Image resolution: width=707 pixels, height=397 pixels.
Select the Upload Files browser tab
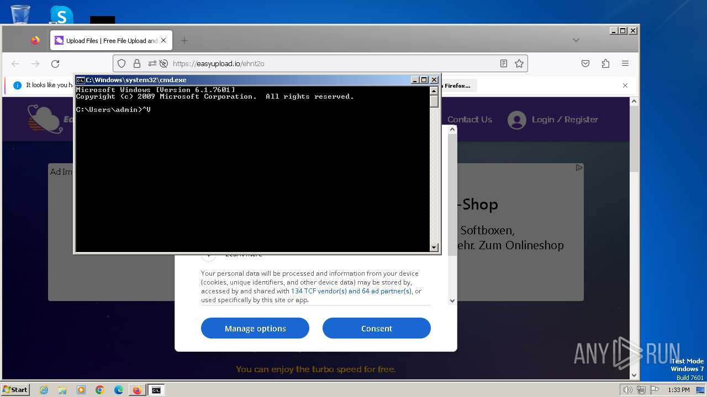(x=111, y=40)
